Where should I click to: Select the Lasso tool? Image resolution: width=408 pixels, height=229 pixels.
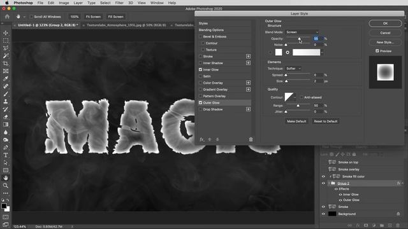(6, 48)
